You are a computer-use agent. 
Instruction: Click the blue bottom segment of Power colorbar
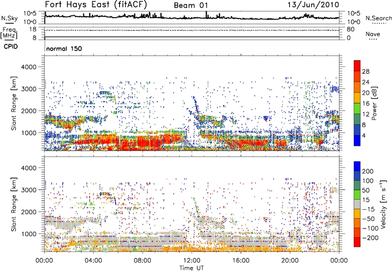[357, 140]
